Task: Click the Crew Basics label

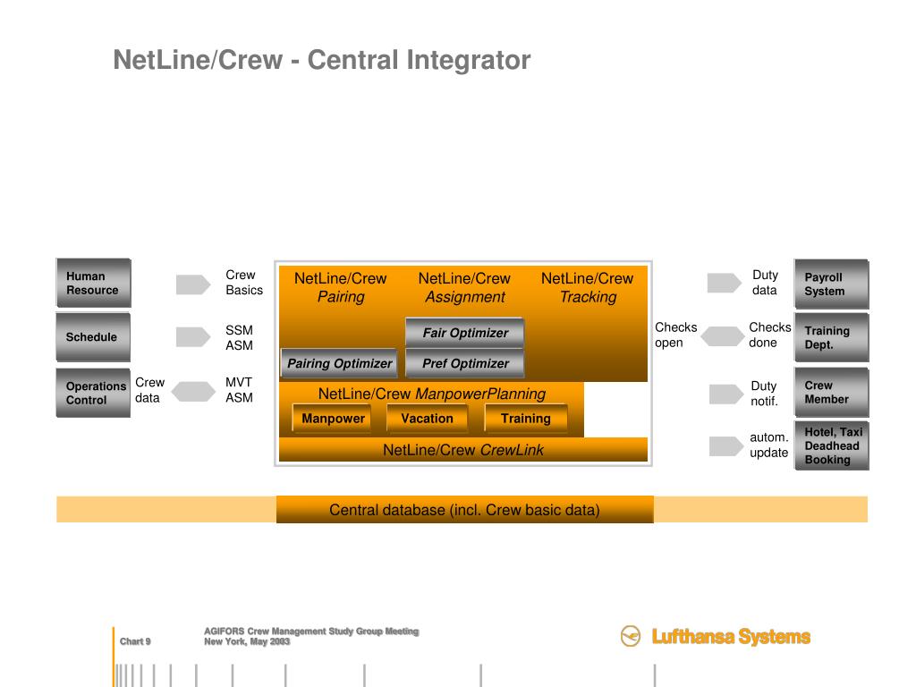Action: pos(244,282)
